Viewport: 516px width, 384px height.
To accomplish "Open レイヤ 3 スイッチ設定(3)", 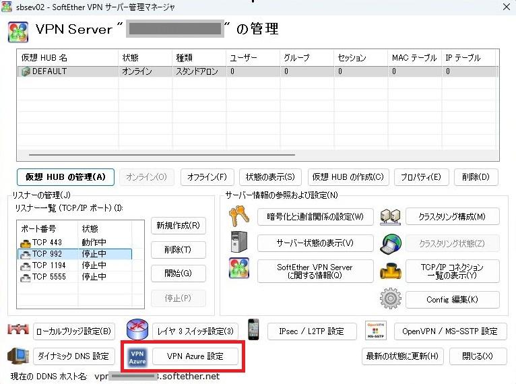I will 195,331.
